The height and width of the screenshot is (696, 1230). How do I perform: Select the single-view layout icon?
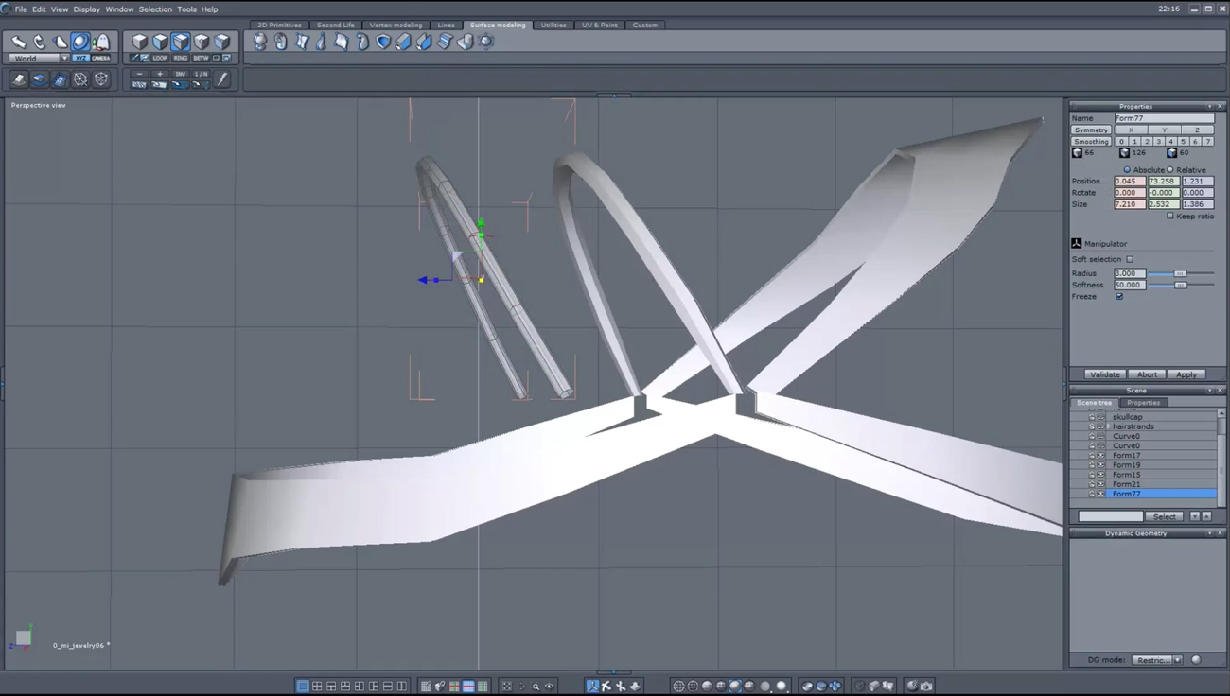tap(303, 686)
